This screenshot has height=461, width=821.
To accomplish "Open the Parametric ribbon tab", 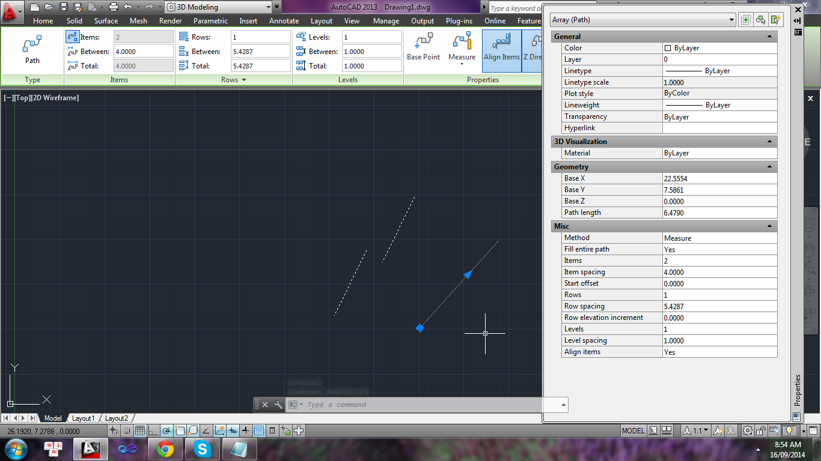I will coord(210,20).
